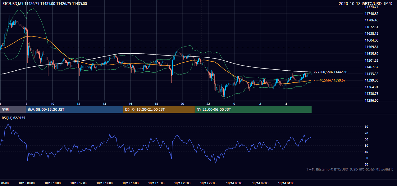This screenshot has width=397, height=186.
Task: Click price axis value 11364.91
Action: (371, 87)
